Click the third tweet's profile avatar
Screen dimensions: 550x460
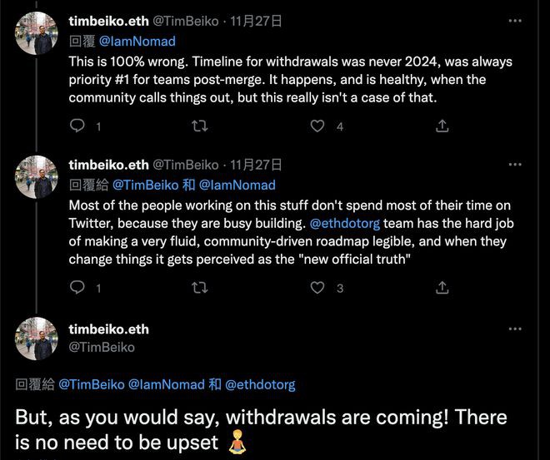(37, 339)
